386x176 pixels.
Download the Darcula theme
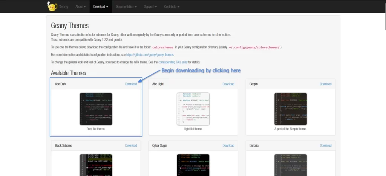325,145
